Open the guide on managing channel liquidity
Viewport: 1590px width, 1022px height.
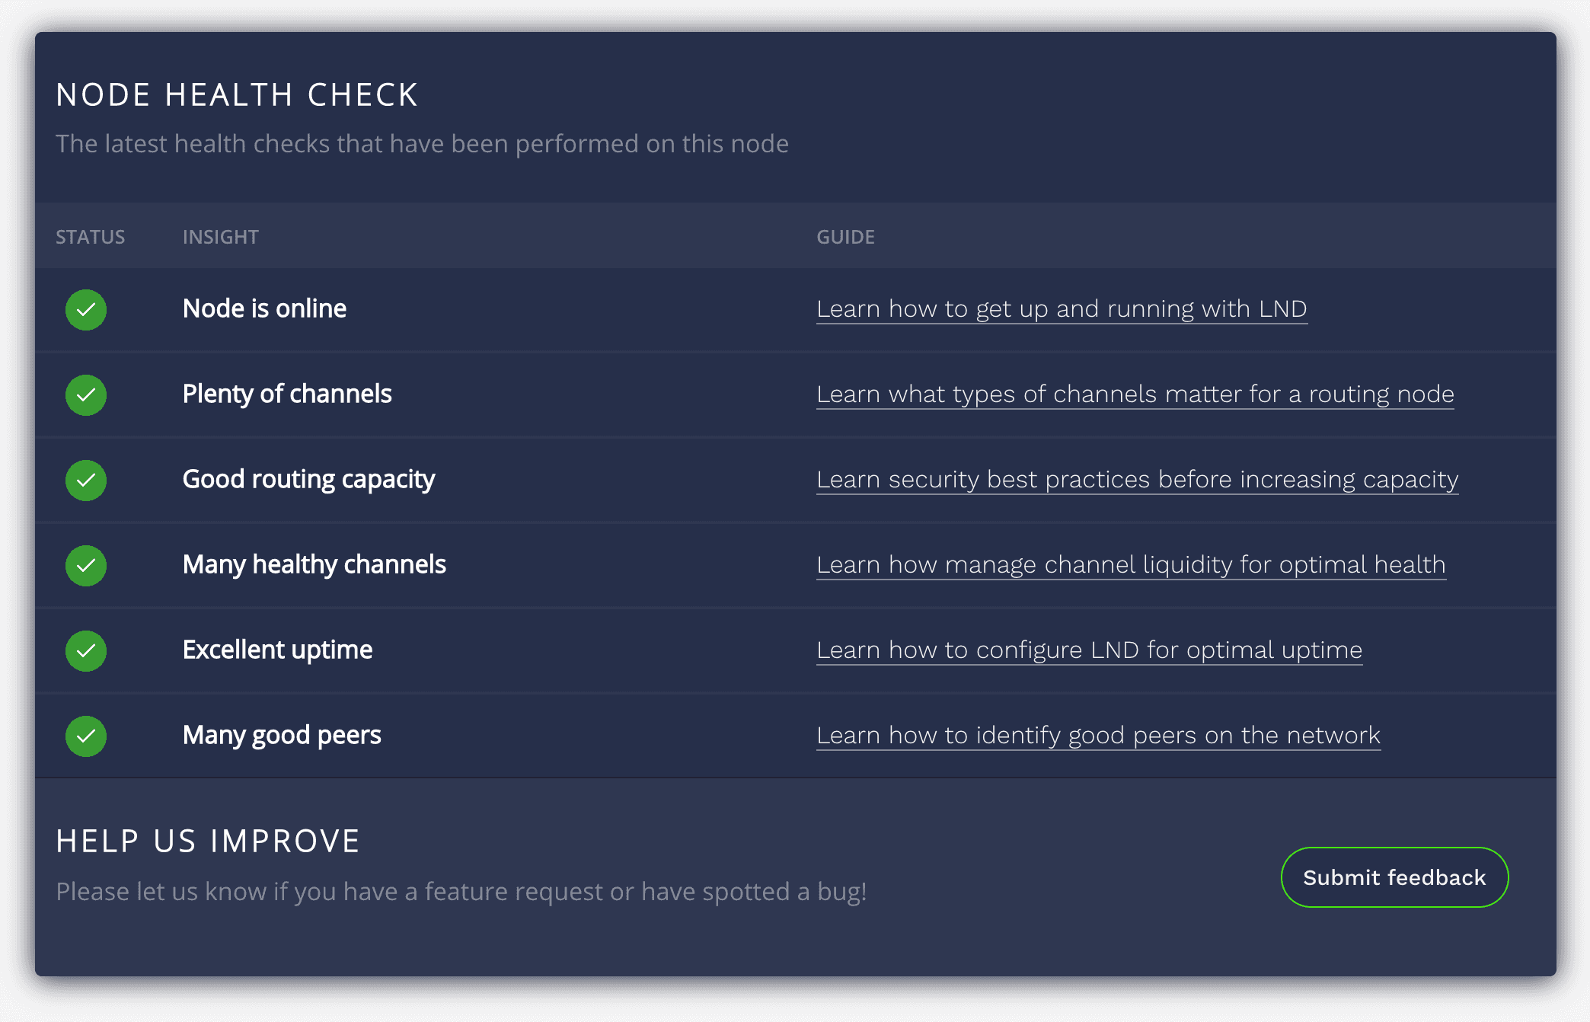[1132, 565]
